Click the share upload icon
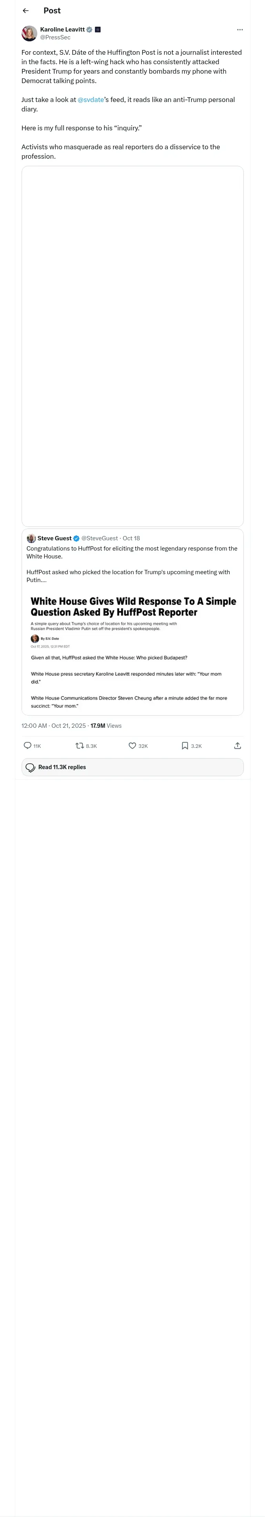Screen dimensions: 265x1517 [238, 746]
